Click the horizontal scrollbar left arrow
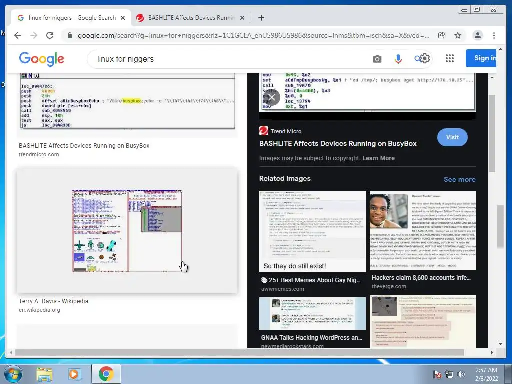 point(11,352)
